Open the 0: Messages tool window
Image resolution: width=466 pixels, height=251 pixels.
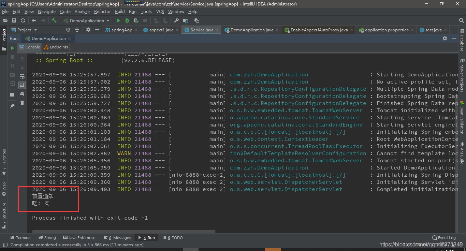[x=117, y=238]
